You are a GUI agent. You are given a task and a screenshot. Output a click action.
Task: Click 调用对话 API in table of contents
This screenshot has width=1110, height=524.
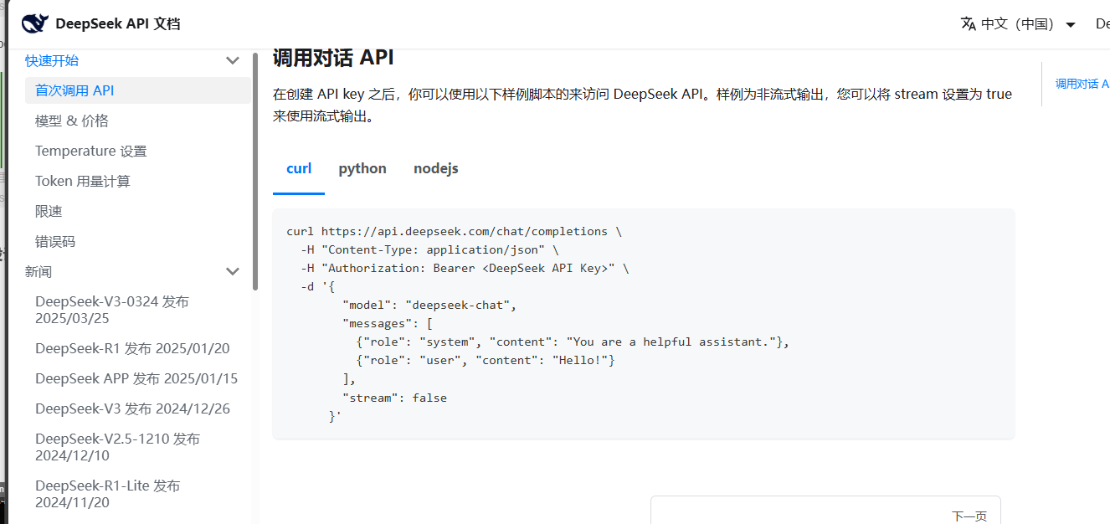pyautogui.click(x=1082, y=84)
